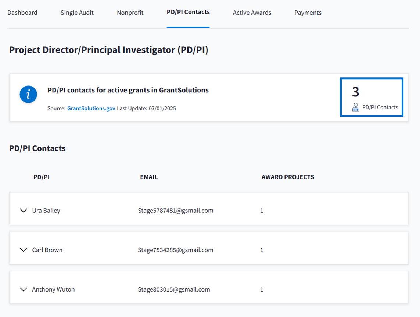
Task: Click the AWARD PROJECTS column header
Action: [x=288, y=177]
